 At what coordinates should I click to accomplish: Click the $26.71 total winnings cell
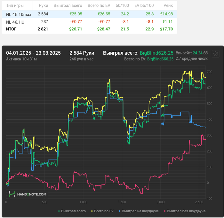[x=76, y=29]
